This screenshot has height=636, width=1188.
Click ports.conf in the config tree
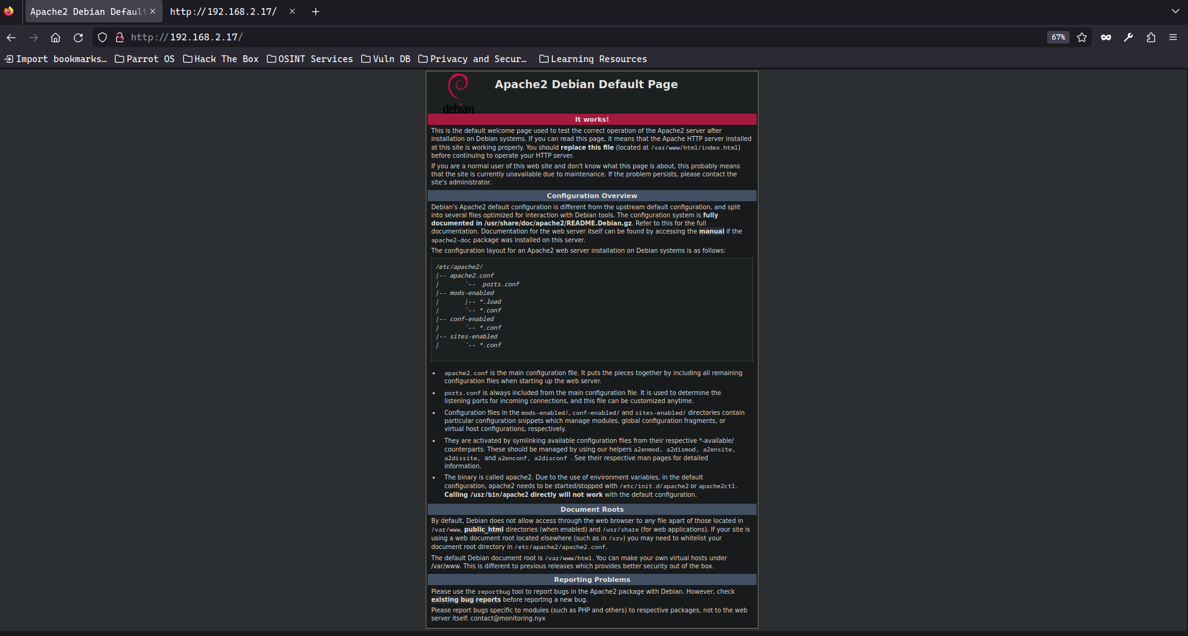pyautogui.click(x=501, y=284)
